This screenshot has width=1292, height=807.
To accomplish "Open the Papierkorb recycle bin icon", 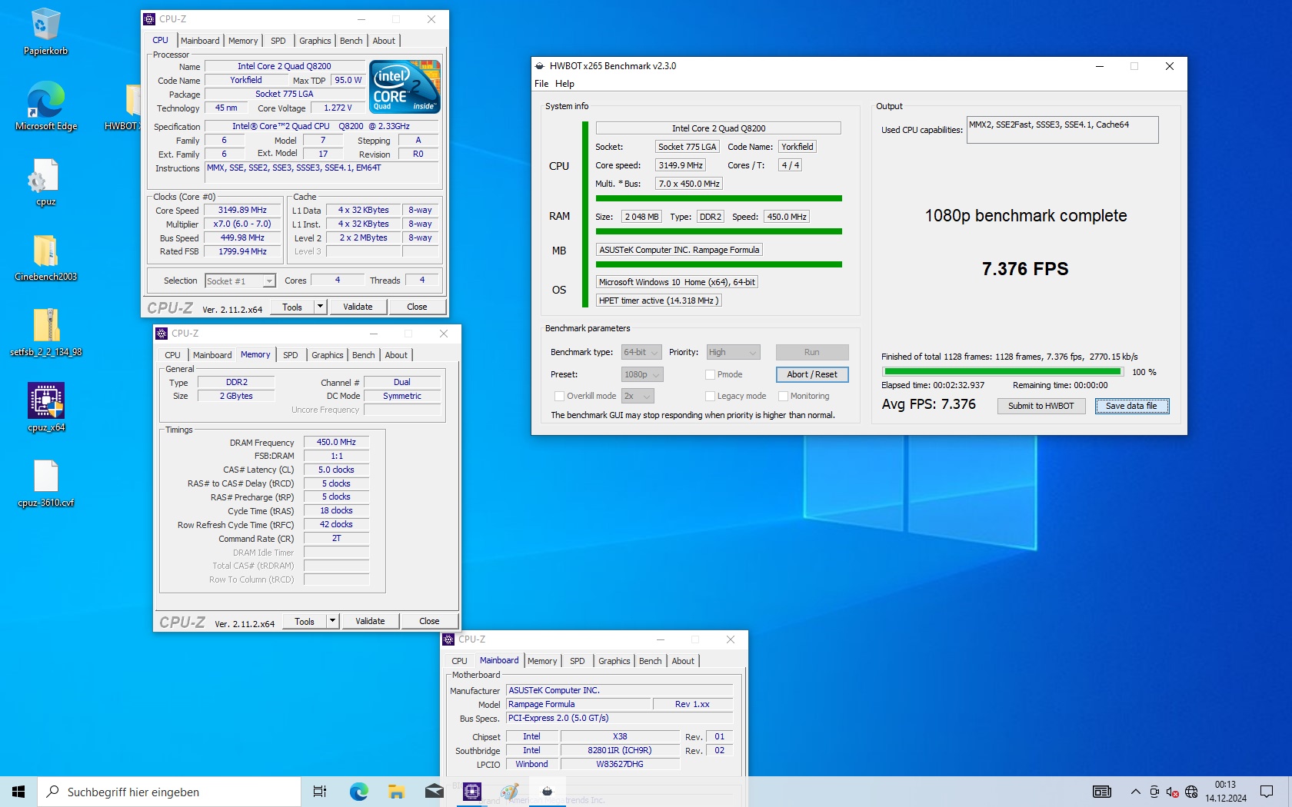I will point(45,32).
